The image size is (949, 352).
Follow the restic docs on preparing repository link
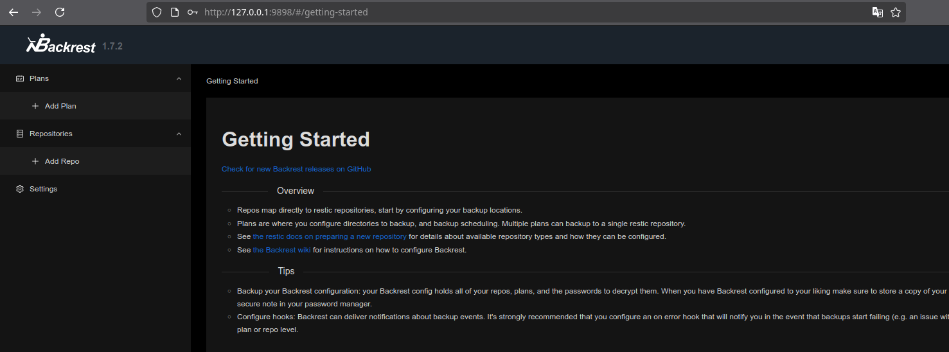click(329, 236)
